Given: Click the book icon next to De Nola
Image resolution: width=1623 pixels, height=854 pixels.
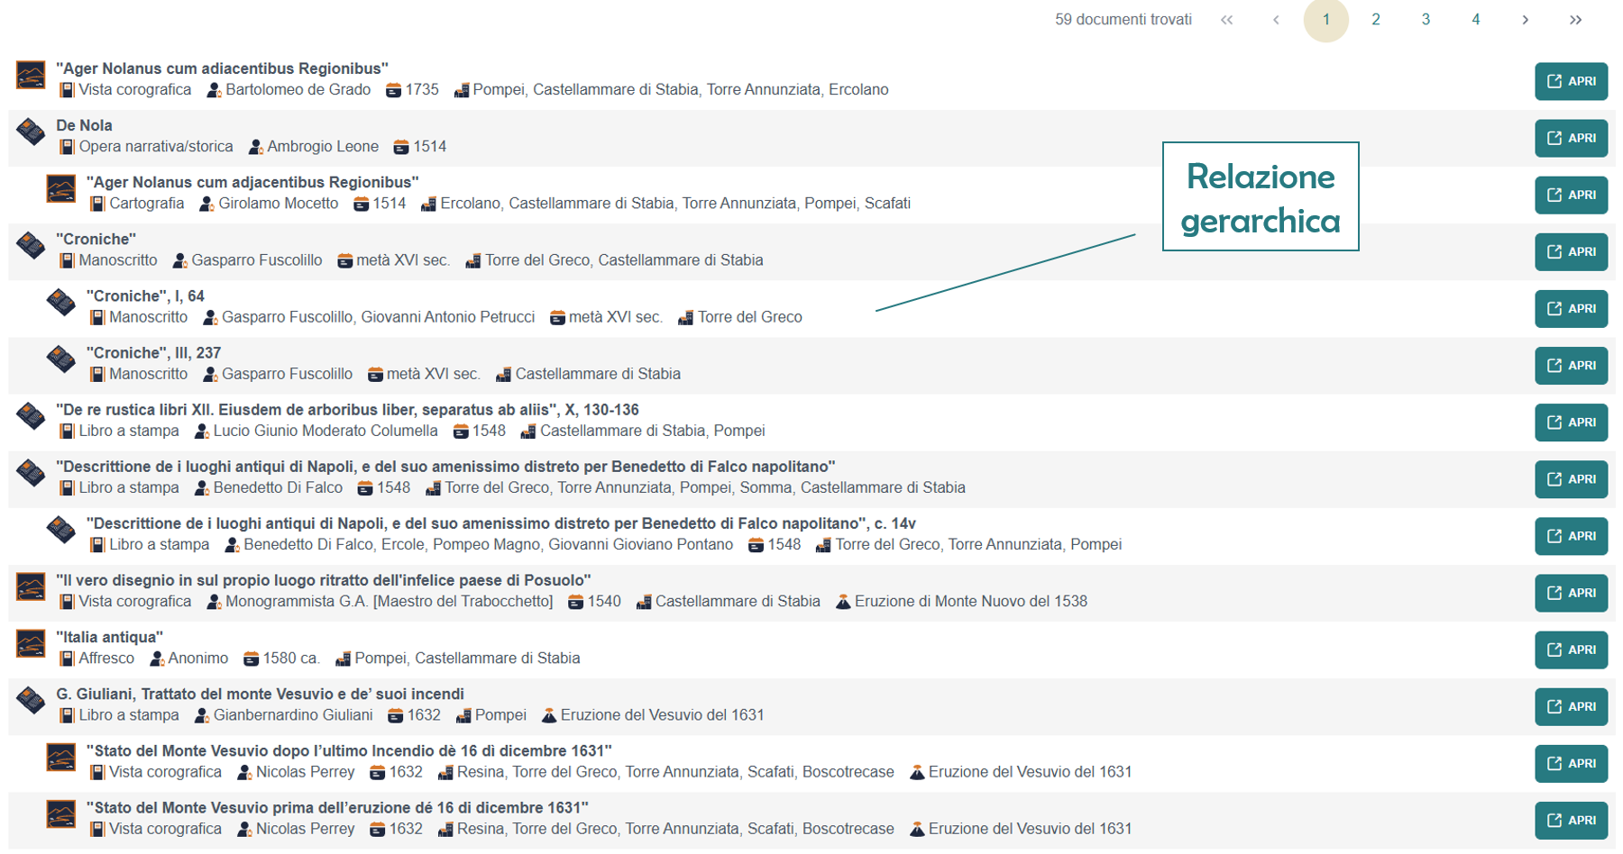Looking at the screenshot, I should click(31, 132).
